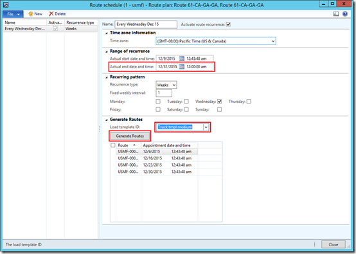Click the actual end date field 12/31/2015

(x=168, y=67)
